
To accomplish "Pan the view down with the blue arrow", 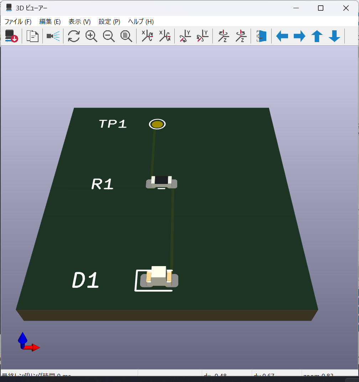I will pyautogui.click(x=334, y=36).
